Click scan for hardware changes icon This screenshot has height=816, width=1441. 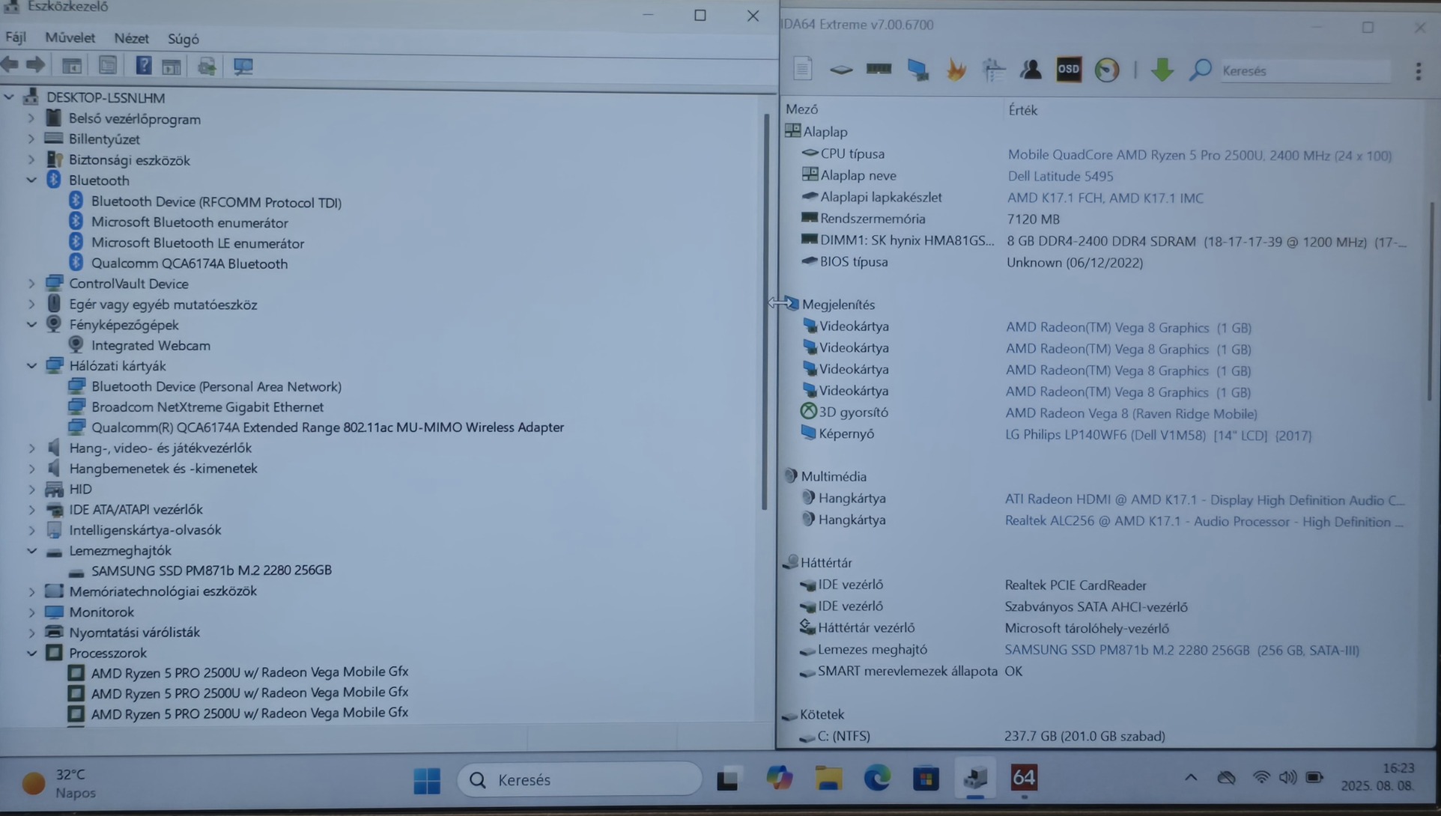243,66
